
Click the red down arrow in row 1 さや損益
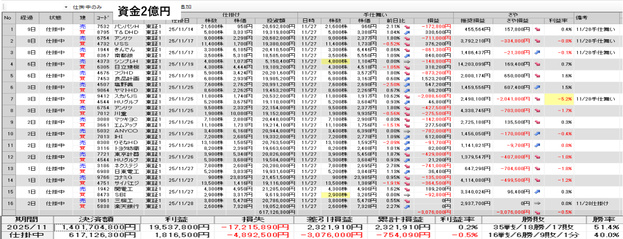point(537,29)
